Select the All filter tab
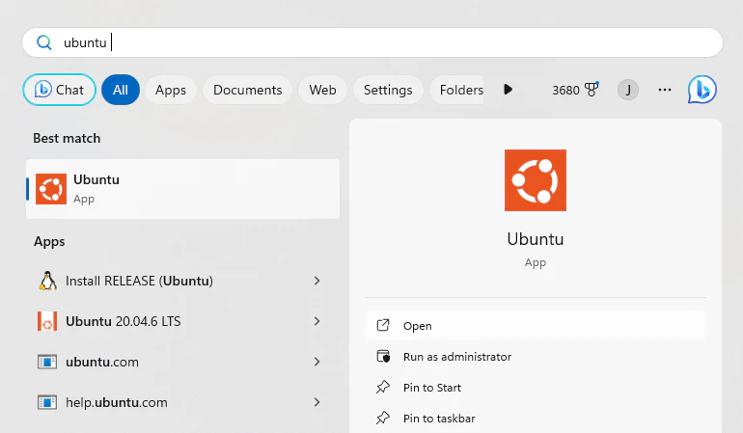Viewport: 743px width, 433px height. 121,90
